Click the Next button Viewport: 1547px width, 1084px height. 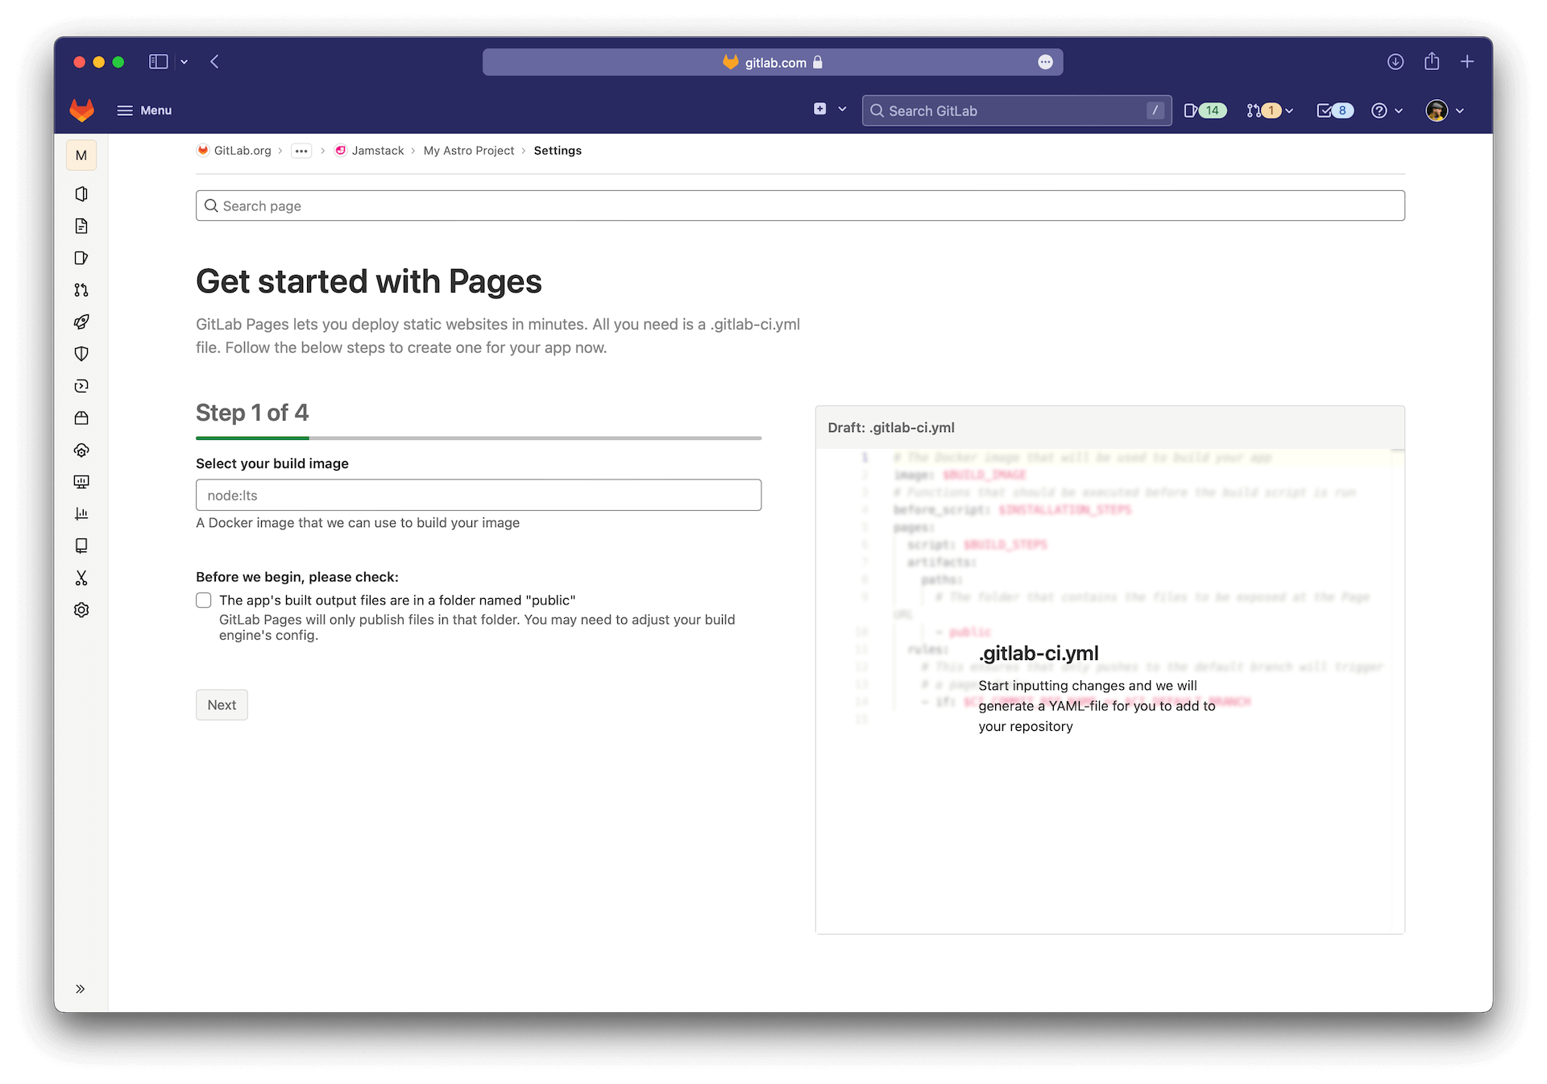coord(222,704)
